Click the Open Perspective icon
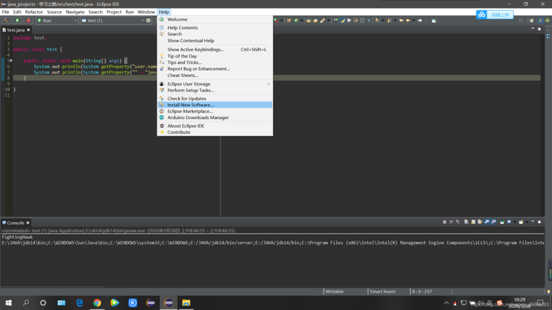Viewport: 552px width, 310px height. point(532,20)
